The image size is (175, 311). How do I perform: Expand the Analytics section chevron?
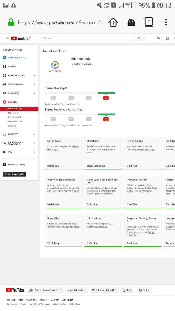tap(34, 134)
